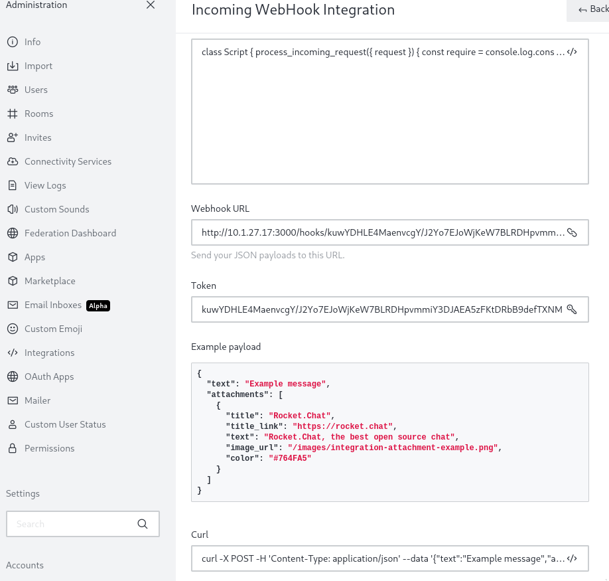Click the 'Example payload' label
Image resolution: width=609 pixels, height=581 pixels.
(x=226, y=347)
